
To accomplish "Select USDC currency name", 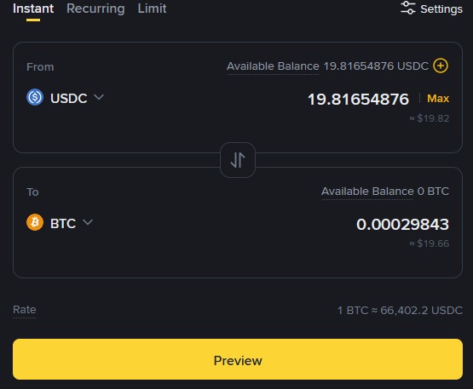I will coord(69,98).
